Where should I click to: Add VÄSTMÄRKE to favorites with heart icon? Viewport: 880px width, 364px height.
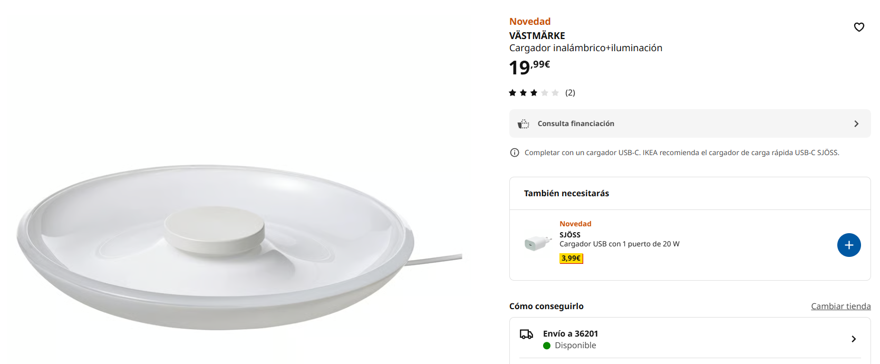pyautogui.click(x=859, y=27)
